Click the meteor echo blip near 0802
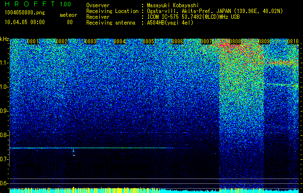Image resolution: width=303 pixels, height=193 pixels. click(73, 152)
